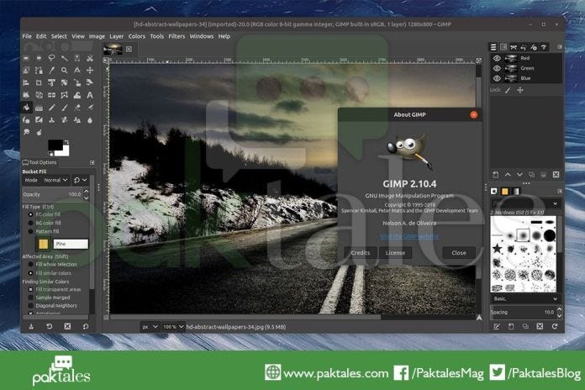Open the channels dock tab menu
Screen dimensions: 585x390
click(560, 47)
